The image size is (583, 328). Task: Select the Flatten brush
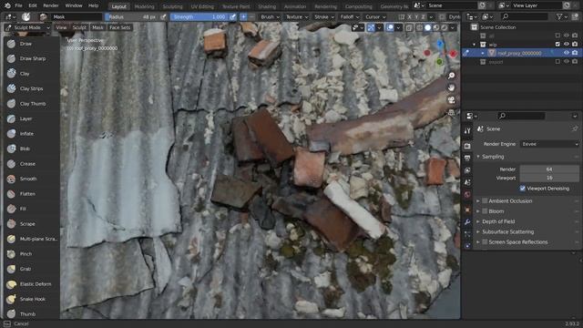tap(31, 194)
